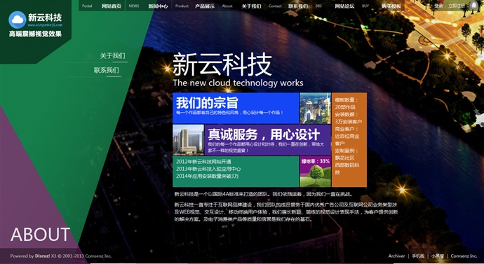Click the orange 模板数量 statistics panel
484x264 pixels.
point(349,140)
